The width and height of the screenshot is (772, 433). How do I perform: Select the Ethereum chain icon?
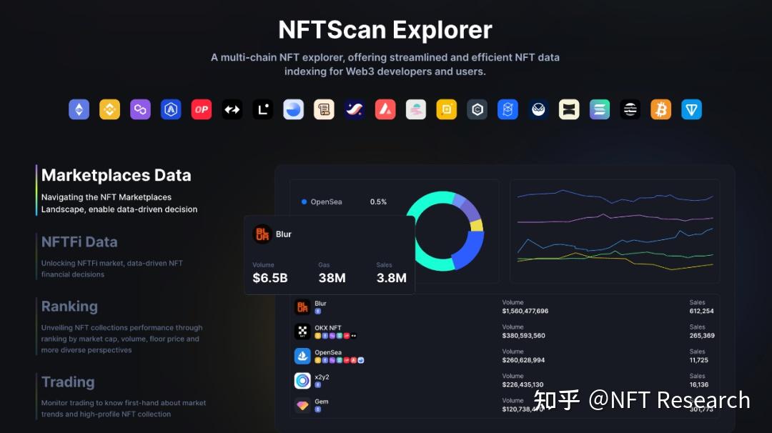[x=79, y=109]
